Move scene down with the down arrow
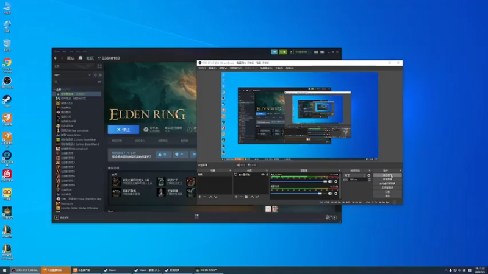The height and width of the screenshot is (274, 488). (216, 197)
